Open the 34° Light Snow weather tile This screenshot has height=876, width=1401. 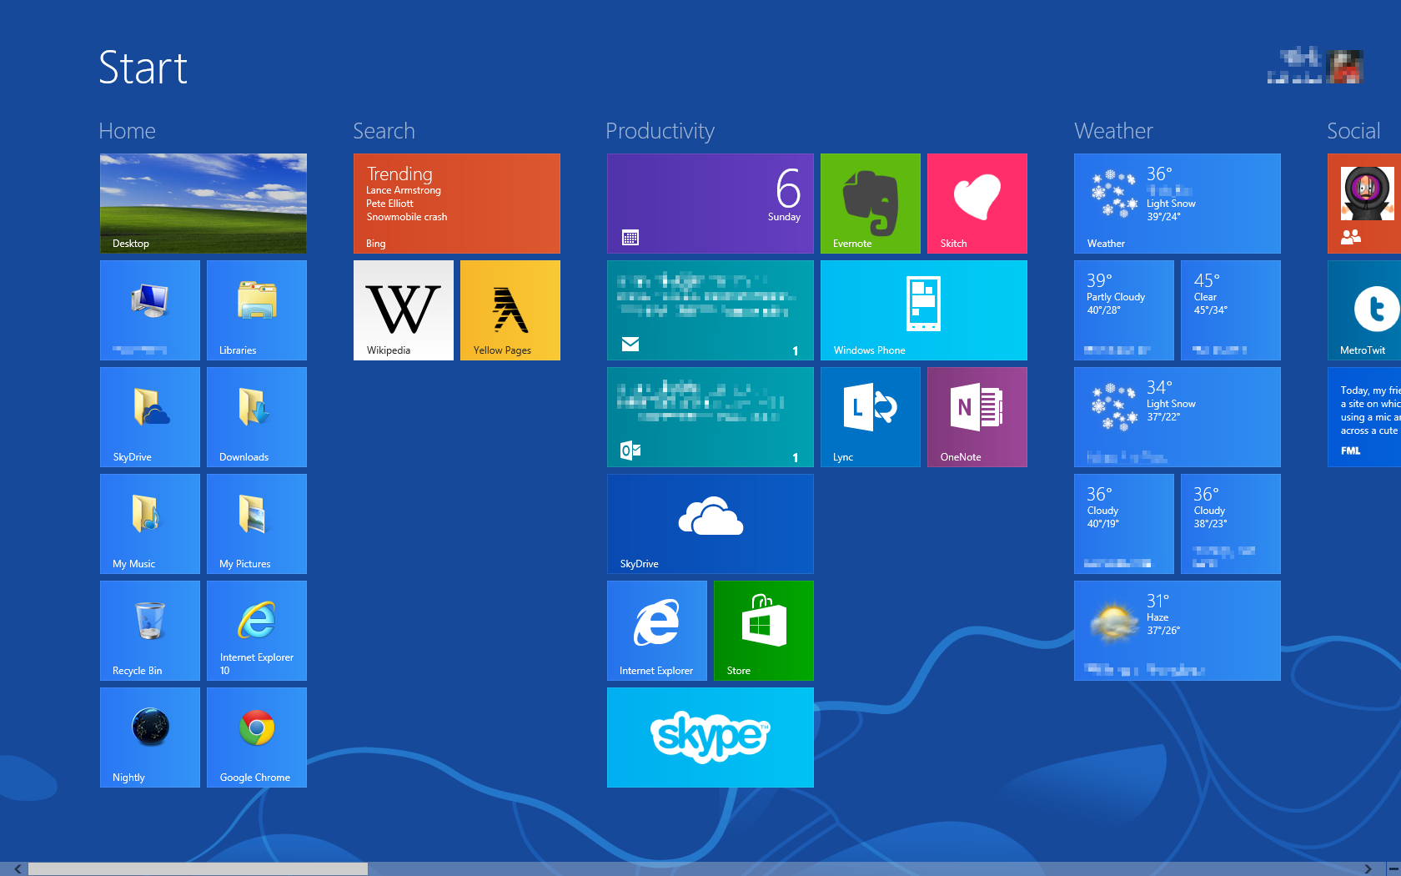click(1178, 417)
